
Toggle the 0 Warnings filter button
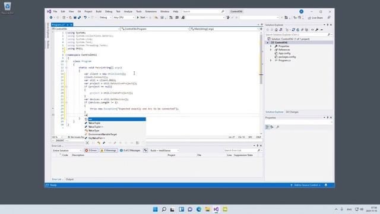108,150
